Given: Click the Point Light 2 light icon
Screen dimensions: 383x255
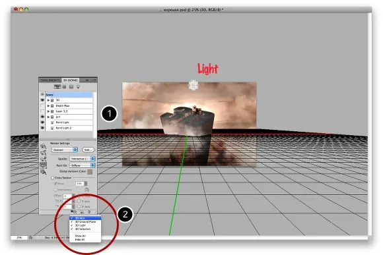Looking at the screenshot, I should pyautogui.click(x=52, y=128).
